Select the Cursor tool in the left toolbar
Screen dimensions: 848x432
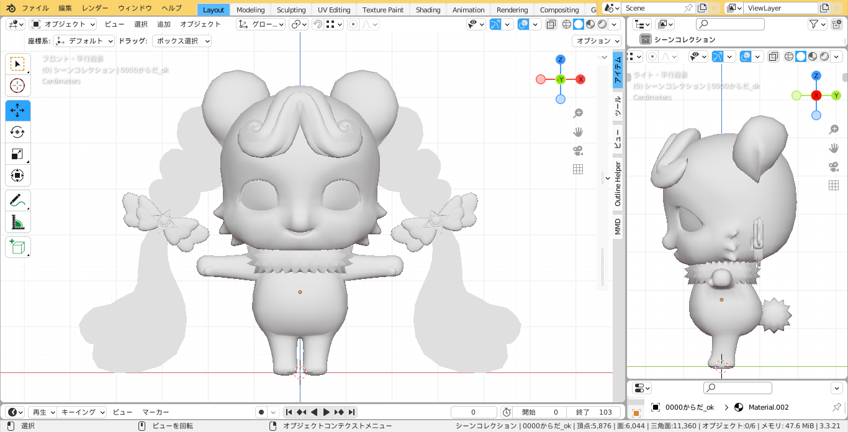[x=17, y=86]
